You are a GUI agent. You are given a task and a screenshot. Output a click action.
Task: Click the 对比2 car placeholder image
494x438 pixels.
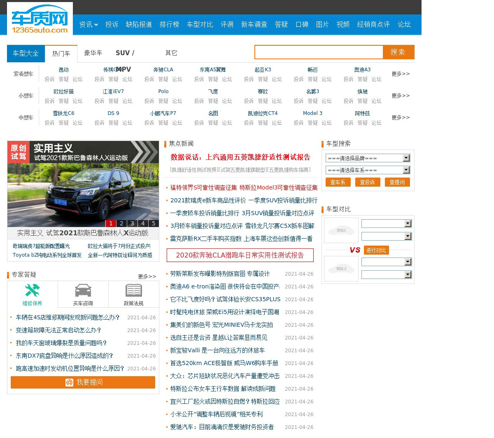click(341, 269)
